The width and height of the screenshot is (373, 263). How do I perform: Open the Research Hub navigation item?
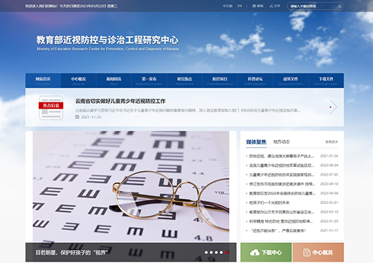click(184, 81)
